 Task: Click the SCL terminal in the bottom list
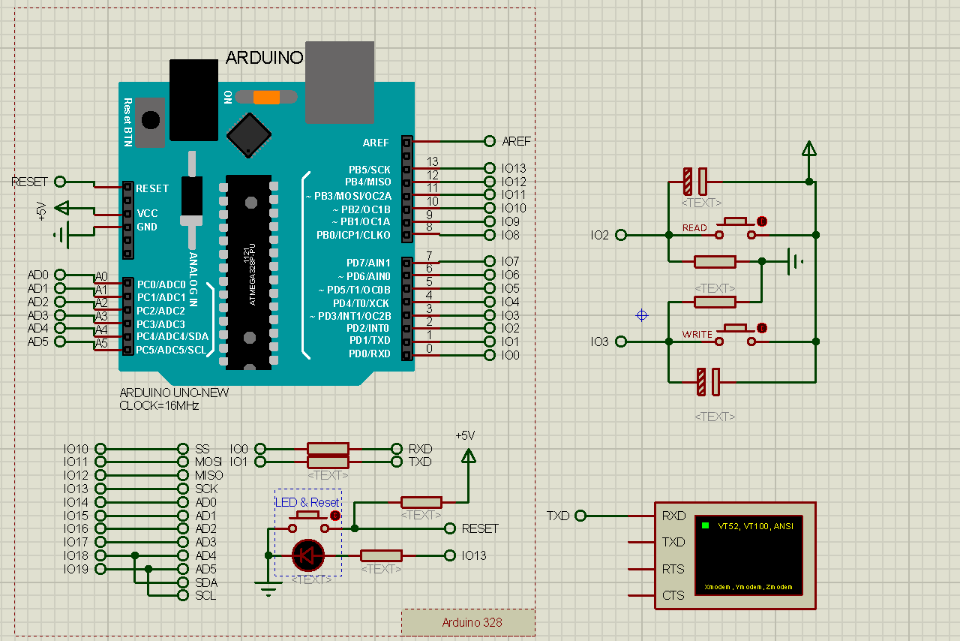tap(183, 595)
